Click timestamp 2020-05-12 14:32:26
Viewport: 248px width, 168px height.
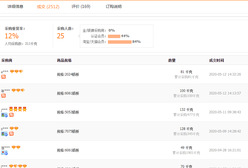(x=225, y=74)
